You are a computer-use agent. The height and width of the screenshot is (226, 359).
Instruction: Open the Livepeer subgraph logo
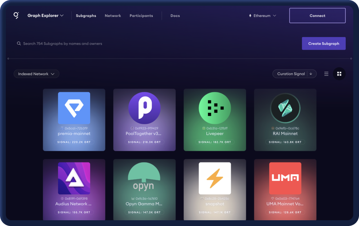[214, 108]
